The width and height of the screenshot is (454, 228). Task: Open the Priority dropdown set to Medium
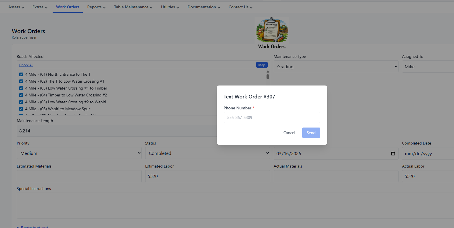[79, 153]
